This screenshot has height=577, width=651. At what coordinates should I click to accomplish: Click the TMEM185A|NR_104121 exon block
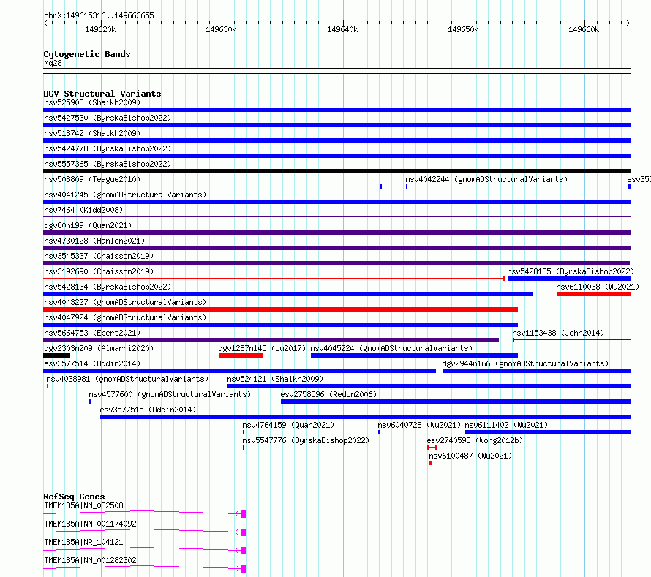[244, 551]
